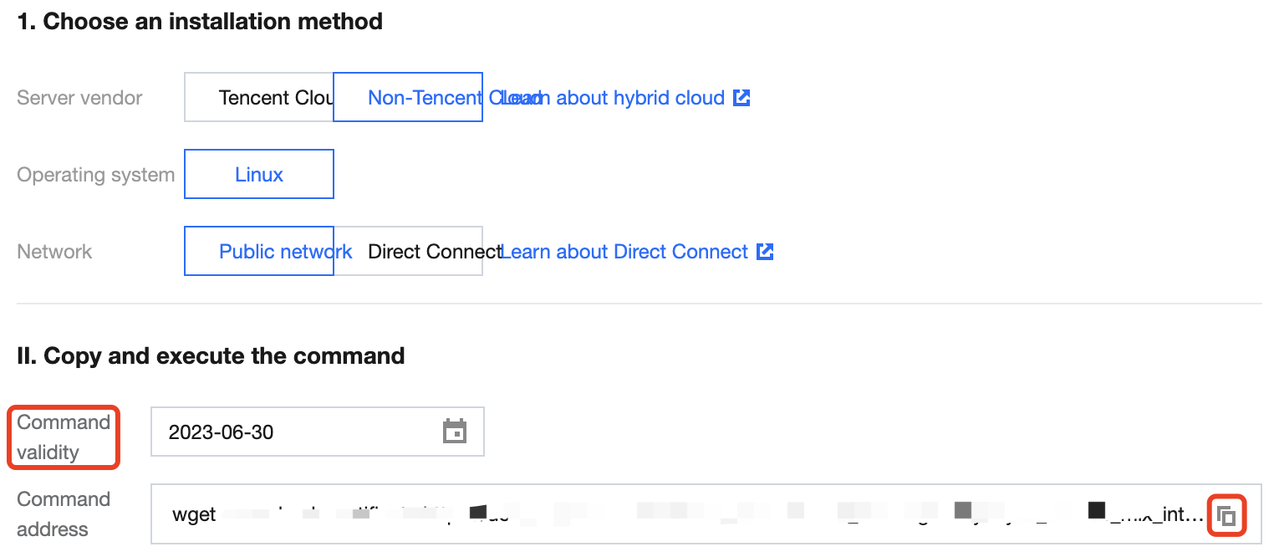Screen dimensions: 1279x557
Task: Select Tencent Cloud as server vendor
Action: tap(259, 98)
